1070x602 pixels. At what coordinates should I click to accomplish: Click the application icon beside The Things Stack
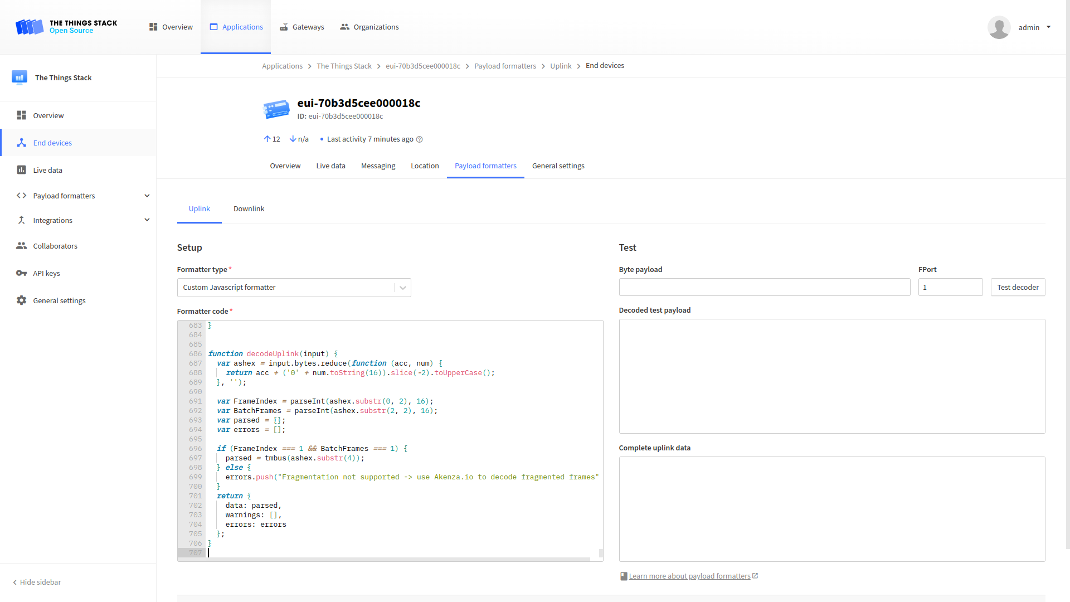20,77
